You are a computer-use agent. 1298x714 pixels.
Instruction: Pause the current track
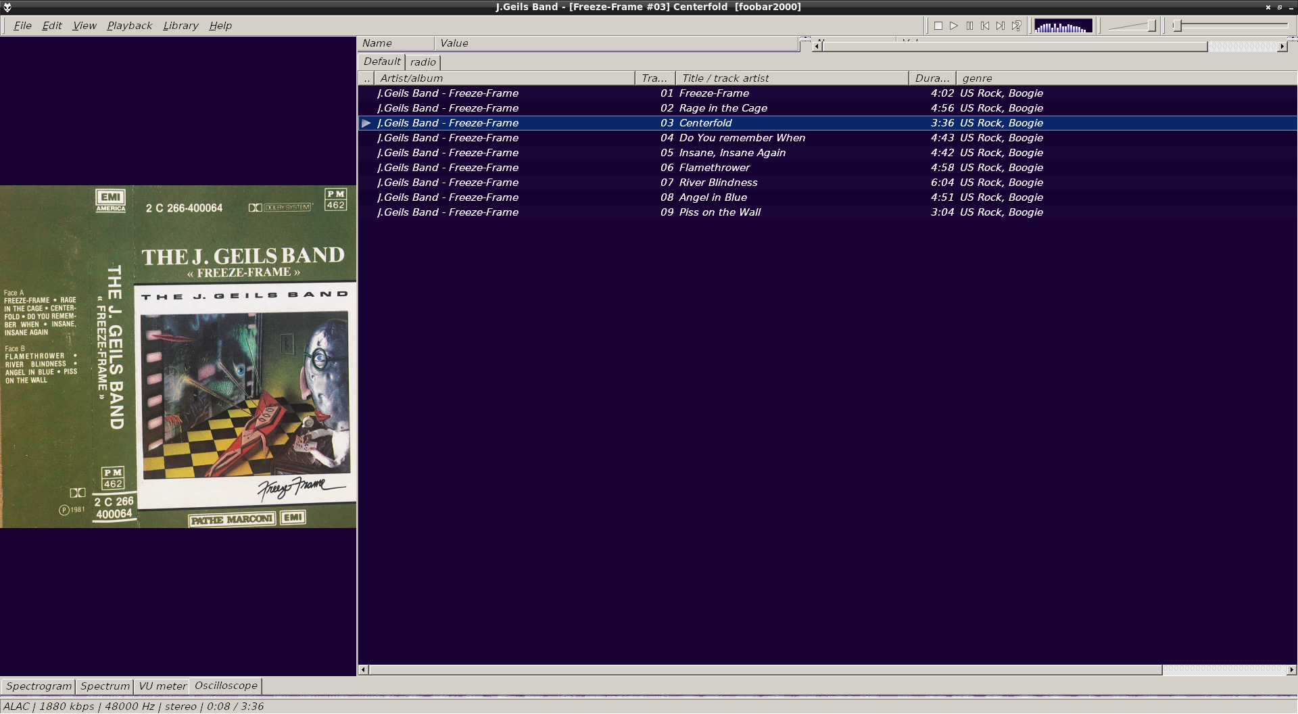tap(969, 26)
